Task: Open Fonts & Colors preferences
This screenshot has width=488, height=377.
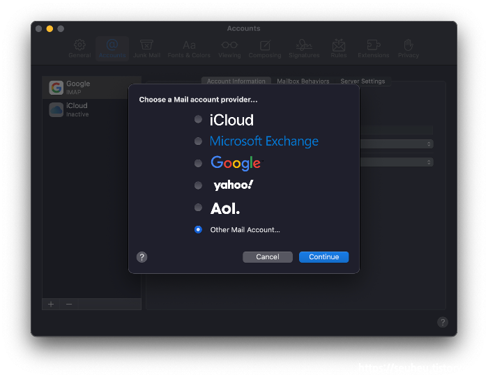Action: click(189, 49)
